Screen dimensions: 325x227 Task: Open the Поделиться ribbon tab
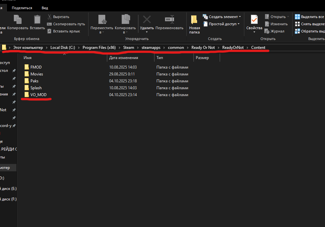(22, 8)
